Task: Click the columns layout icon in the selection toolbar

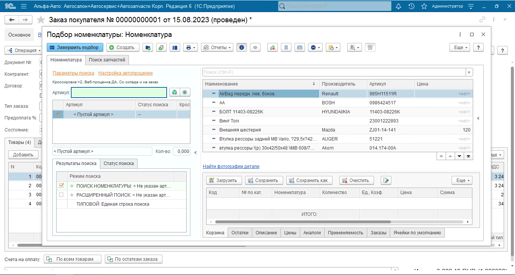Action: click(x=175, y=47)
